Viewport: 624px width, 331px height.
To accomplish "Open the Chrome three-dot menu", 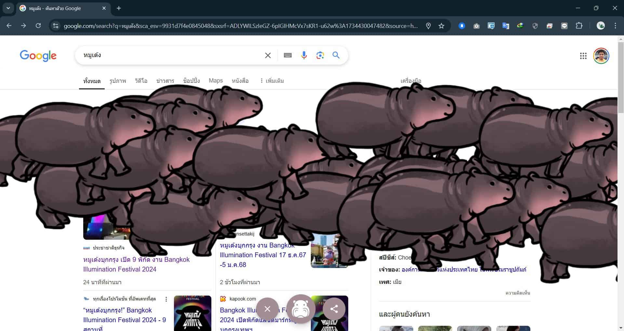I will tap(615, 26).
